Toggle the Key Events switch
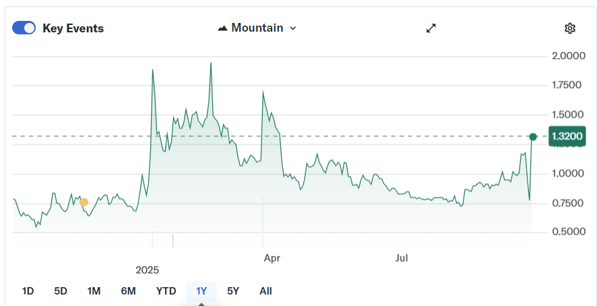 [x=24, y=28]
